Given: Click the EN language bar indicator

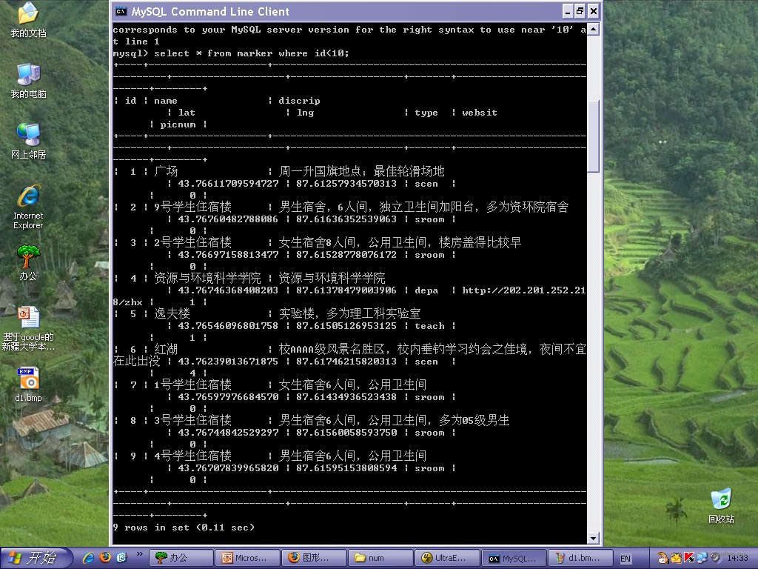Looking at the screenshot, I should click(x=625, y=558).
